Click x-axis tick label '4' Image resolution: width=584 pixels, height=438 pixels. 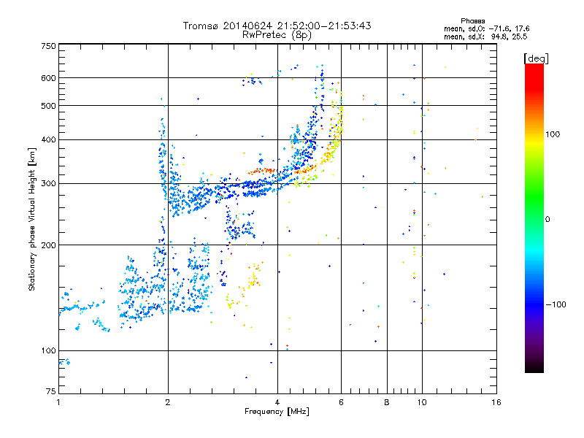(x=277, y=402)
